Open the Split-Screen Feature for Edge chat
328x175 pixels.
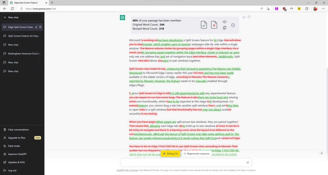click(22, 36)
